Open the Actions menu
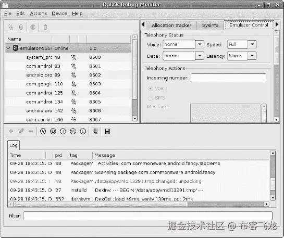 coord(39,14)
